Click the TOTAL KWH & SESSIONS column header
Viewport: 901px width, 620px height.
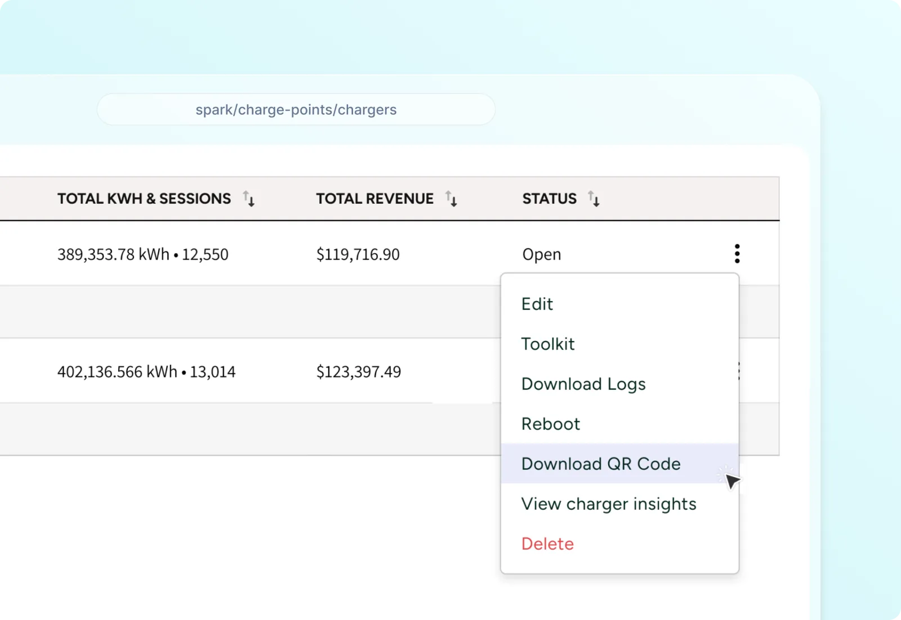click(x=144, y=199)
